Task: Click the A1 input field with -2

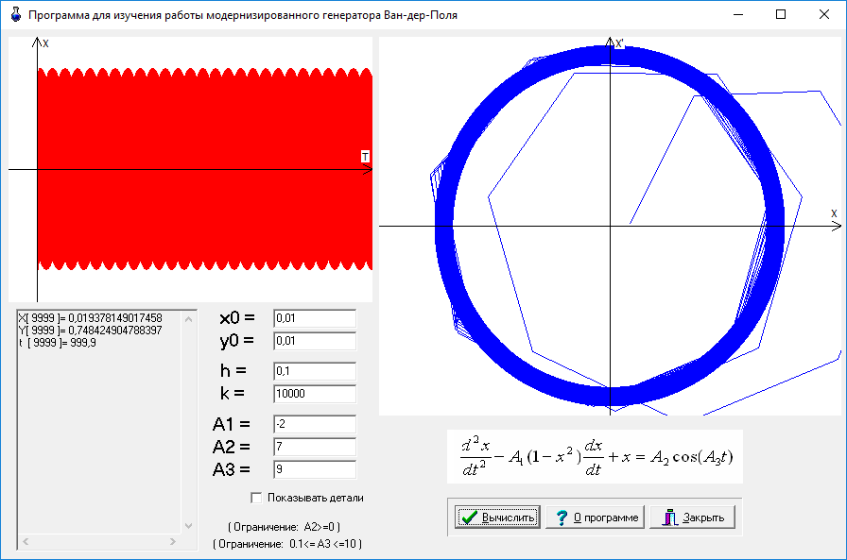Action: pos(315,424)
